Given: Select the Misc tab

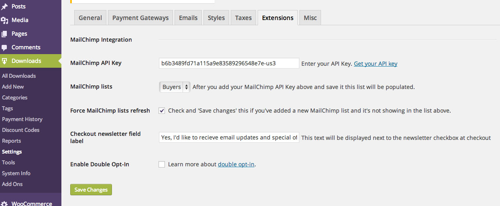Looking at the screenshot, I should (x=310, y=18).
